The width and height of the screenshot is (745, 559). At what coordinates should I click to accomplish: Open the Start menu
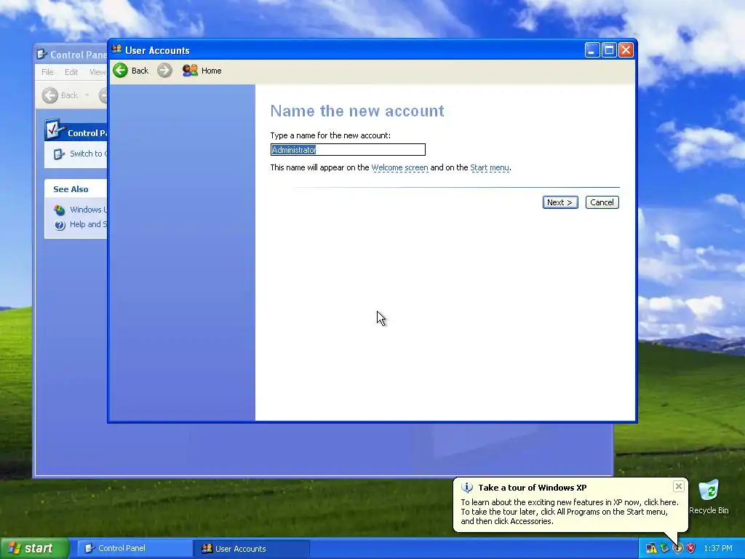(x=34, y=548)
